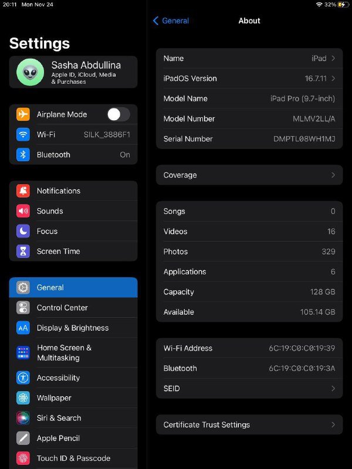Open Certificate Trust Settings chevron

(333, 424)
